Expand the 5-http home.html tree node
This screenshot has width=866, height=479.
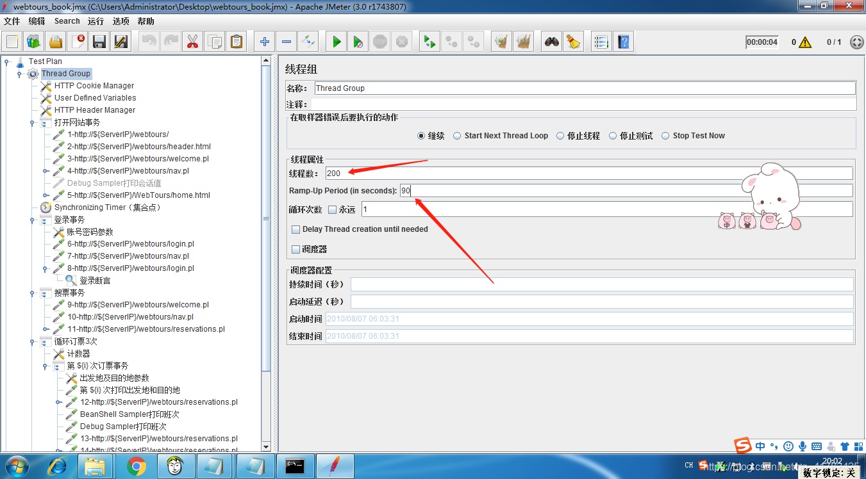pos(46,195)
